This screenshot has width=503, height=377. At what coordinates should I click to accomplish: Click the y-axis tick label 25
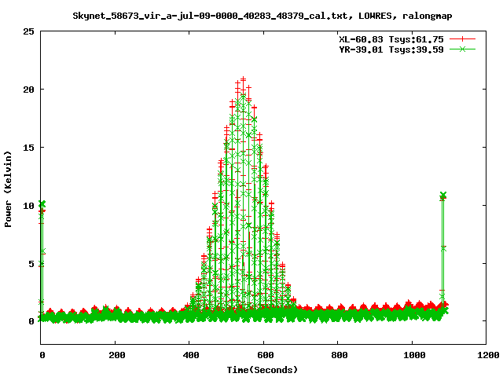coord(28,31)
